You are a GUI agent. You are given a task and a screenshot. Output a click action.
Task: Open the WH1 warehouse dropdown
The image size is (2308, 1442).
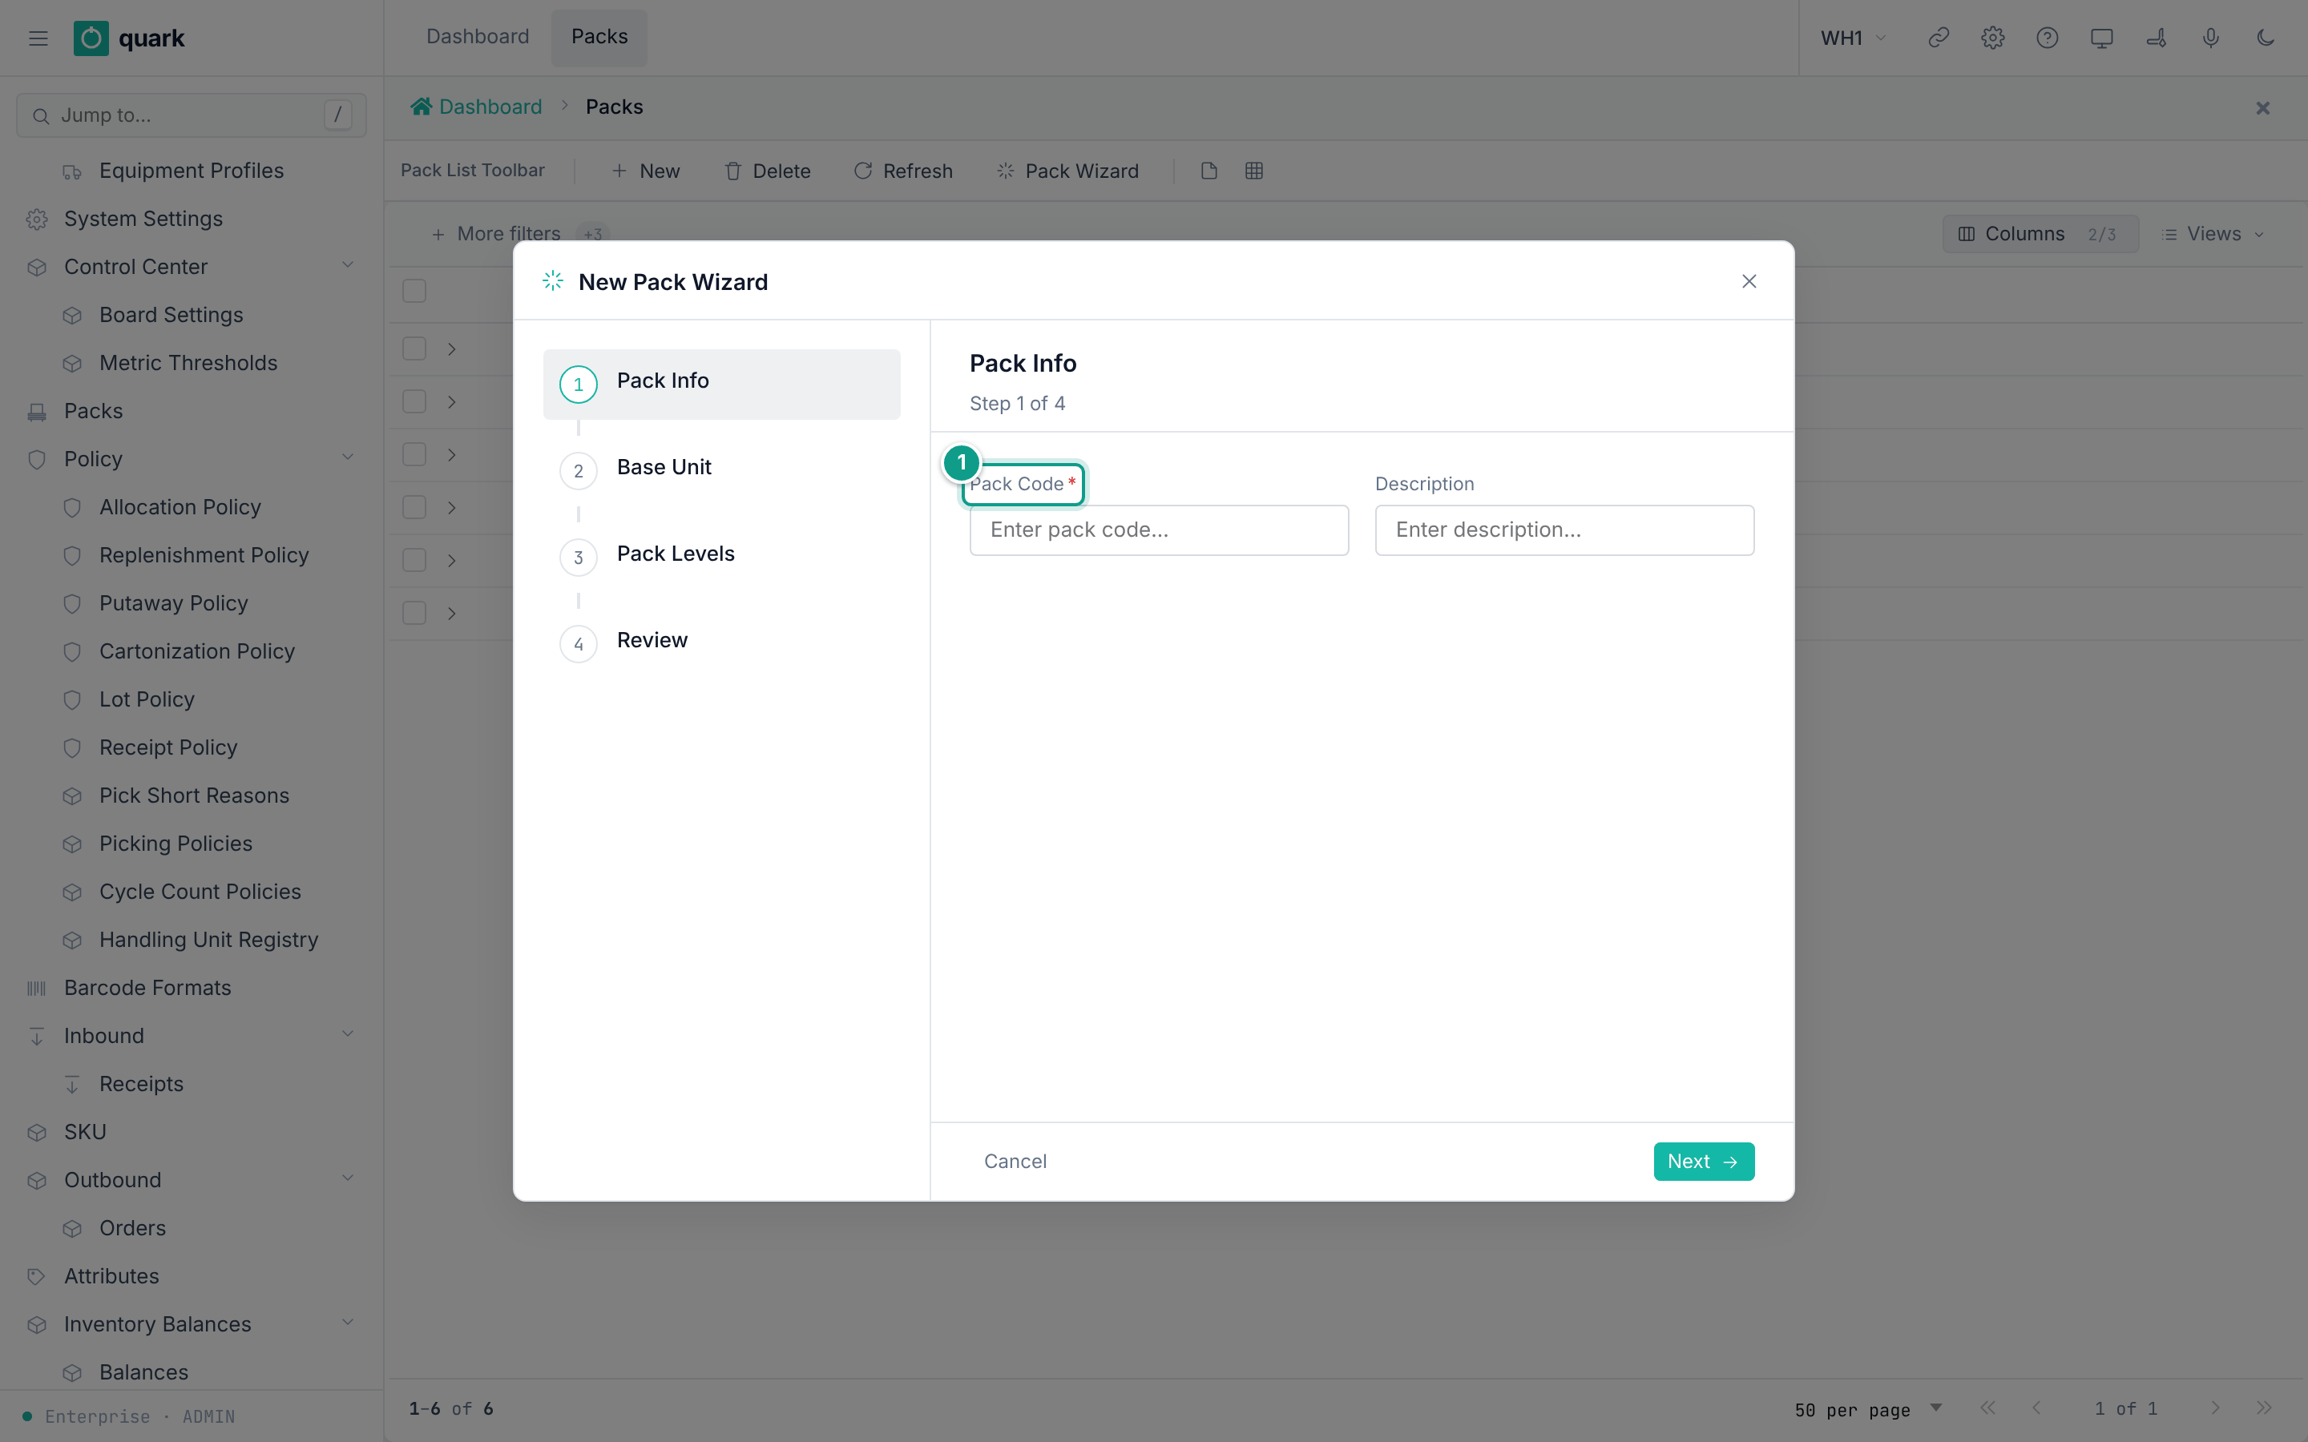pos(1853,38)
